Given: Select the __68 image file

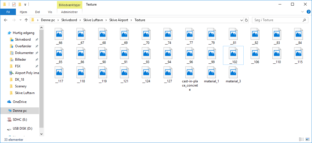Looking at the screenshot, I should pyautogui.click(x=103, y=36).
